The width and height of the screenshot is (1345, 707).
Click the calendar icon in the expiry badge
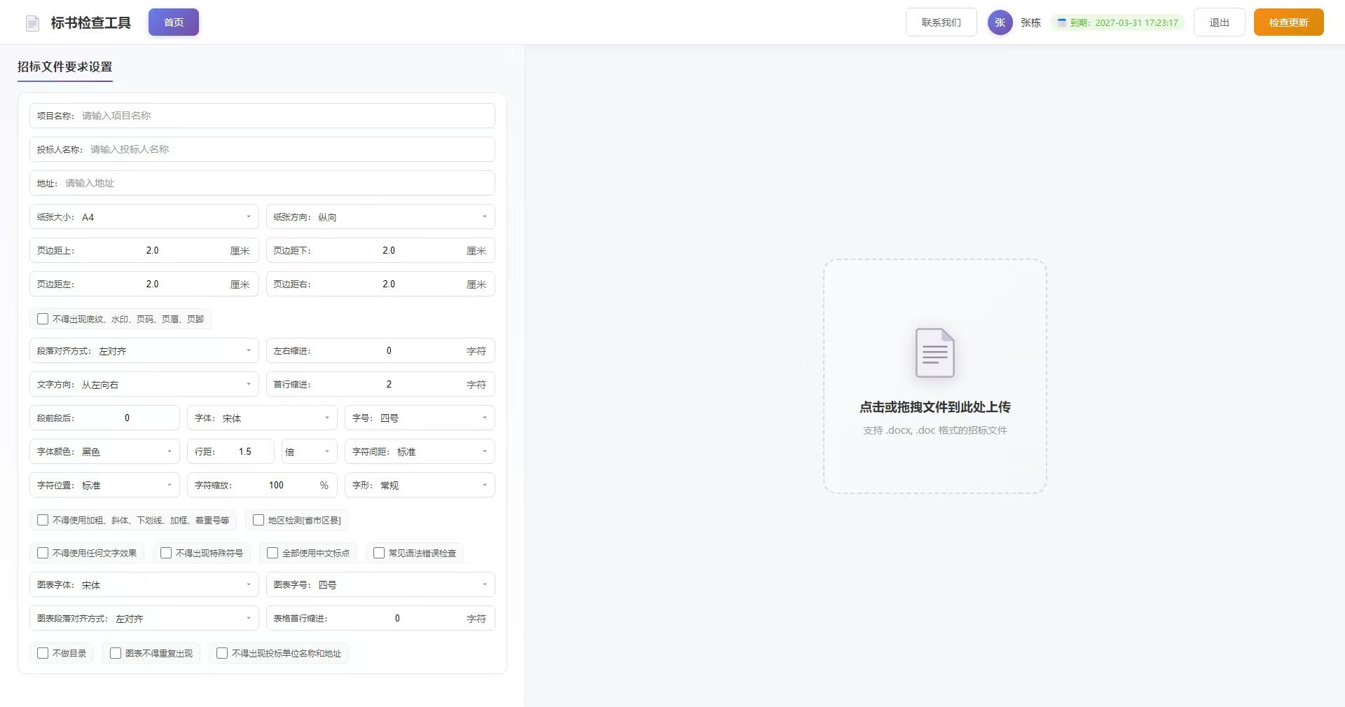(x=1061, y=23)
